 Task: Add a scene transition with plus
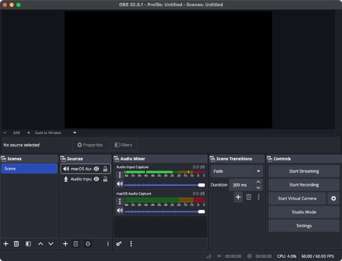[x=238, y=197]
